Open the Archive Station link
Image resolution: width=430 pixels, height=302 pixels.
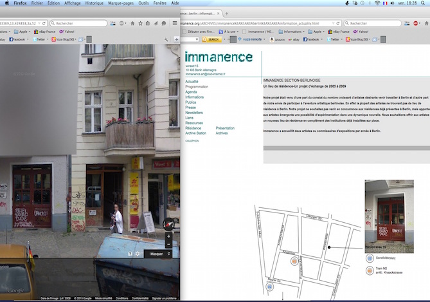pos(195,133)
